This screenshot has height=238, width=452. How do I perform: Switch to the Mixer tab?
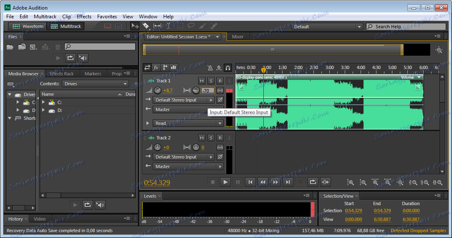tap(237, 37)
